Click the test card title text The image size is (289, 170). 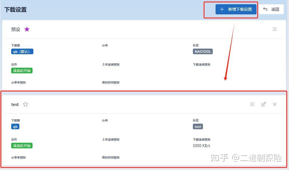15,105
